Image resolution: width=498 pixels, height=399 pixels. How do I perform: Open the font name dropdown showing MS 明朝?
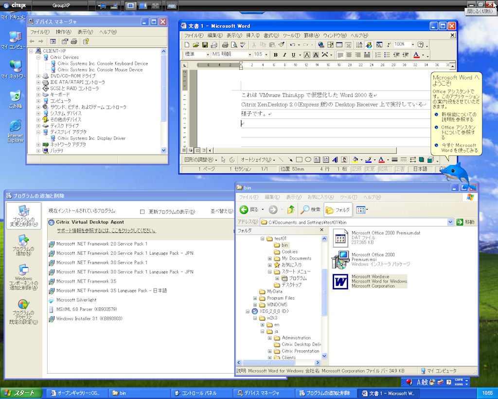pyautogui.click(x=250, y=55)
